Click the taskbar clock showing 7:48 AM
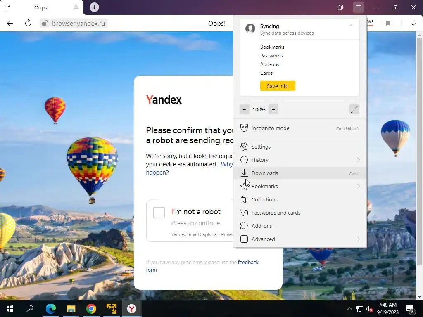Image resolution: width=423 pixels, height=317 pixels. click(387, 309)
